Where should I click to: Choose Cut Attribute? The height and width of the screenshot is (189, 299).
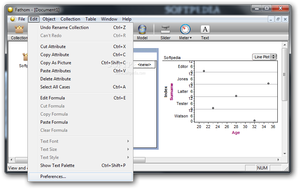click(x=80, y=47)
